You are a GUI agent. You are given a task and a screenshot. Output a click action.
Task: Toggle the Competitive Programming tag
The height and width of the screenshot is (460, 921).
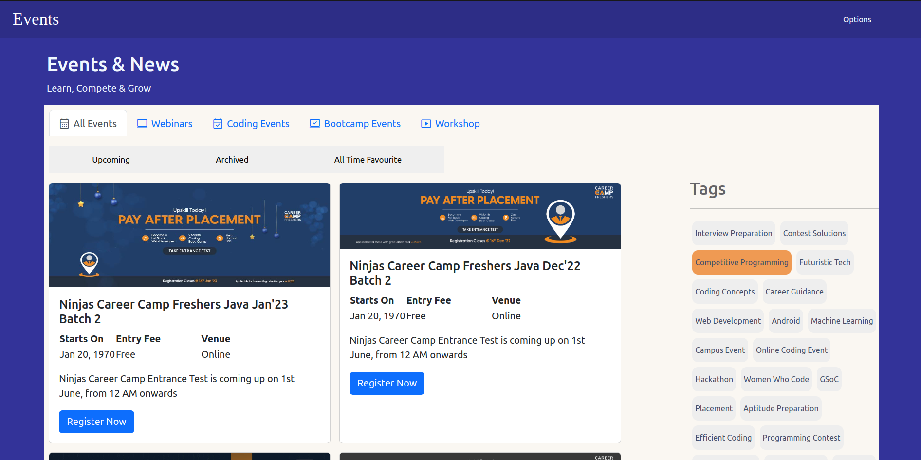click(742, 262)
